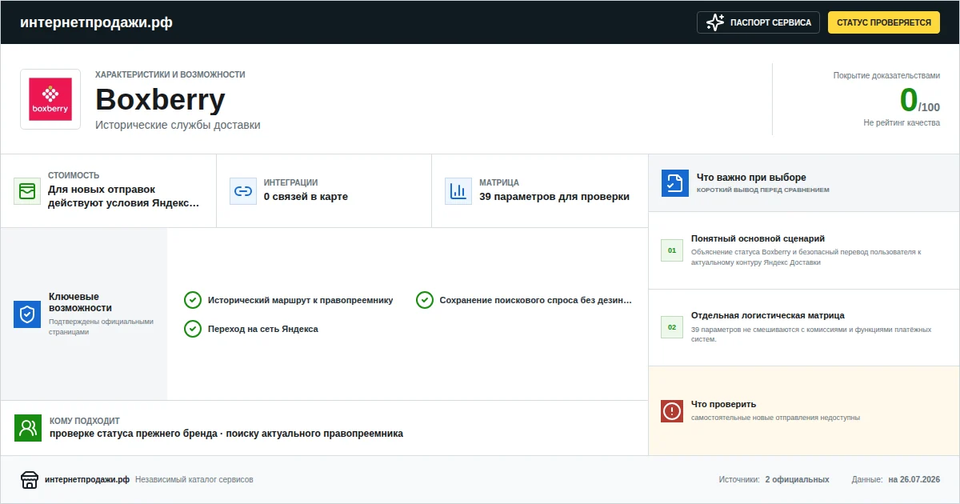Image resolution: width=960 pixels, height=504 pixels.
Task: Click the checkmark next to Переход на сеть Яндекса
Action: click(x=193, y=329)
